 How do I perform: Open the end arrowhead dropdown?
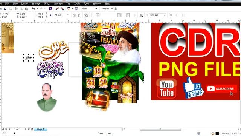pyautogui.click(x=128, y=15)
